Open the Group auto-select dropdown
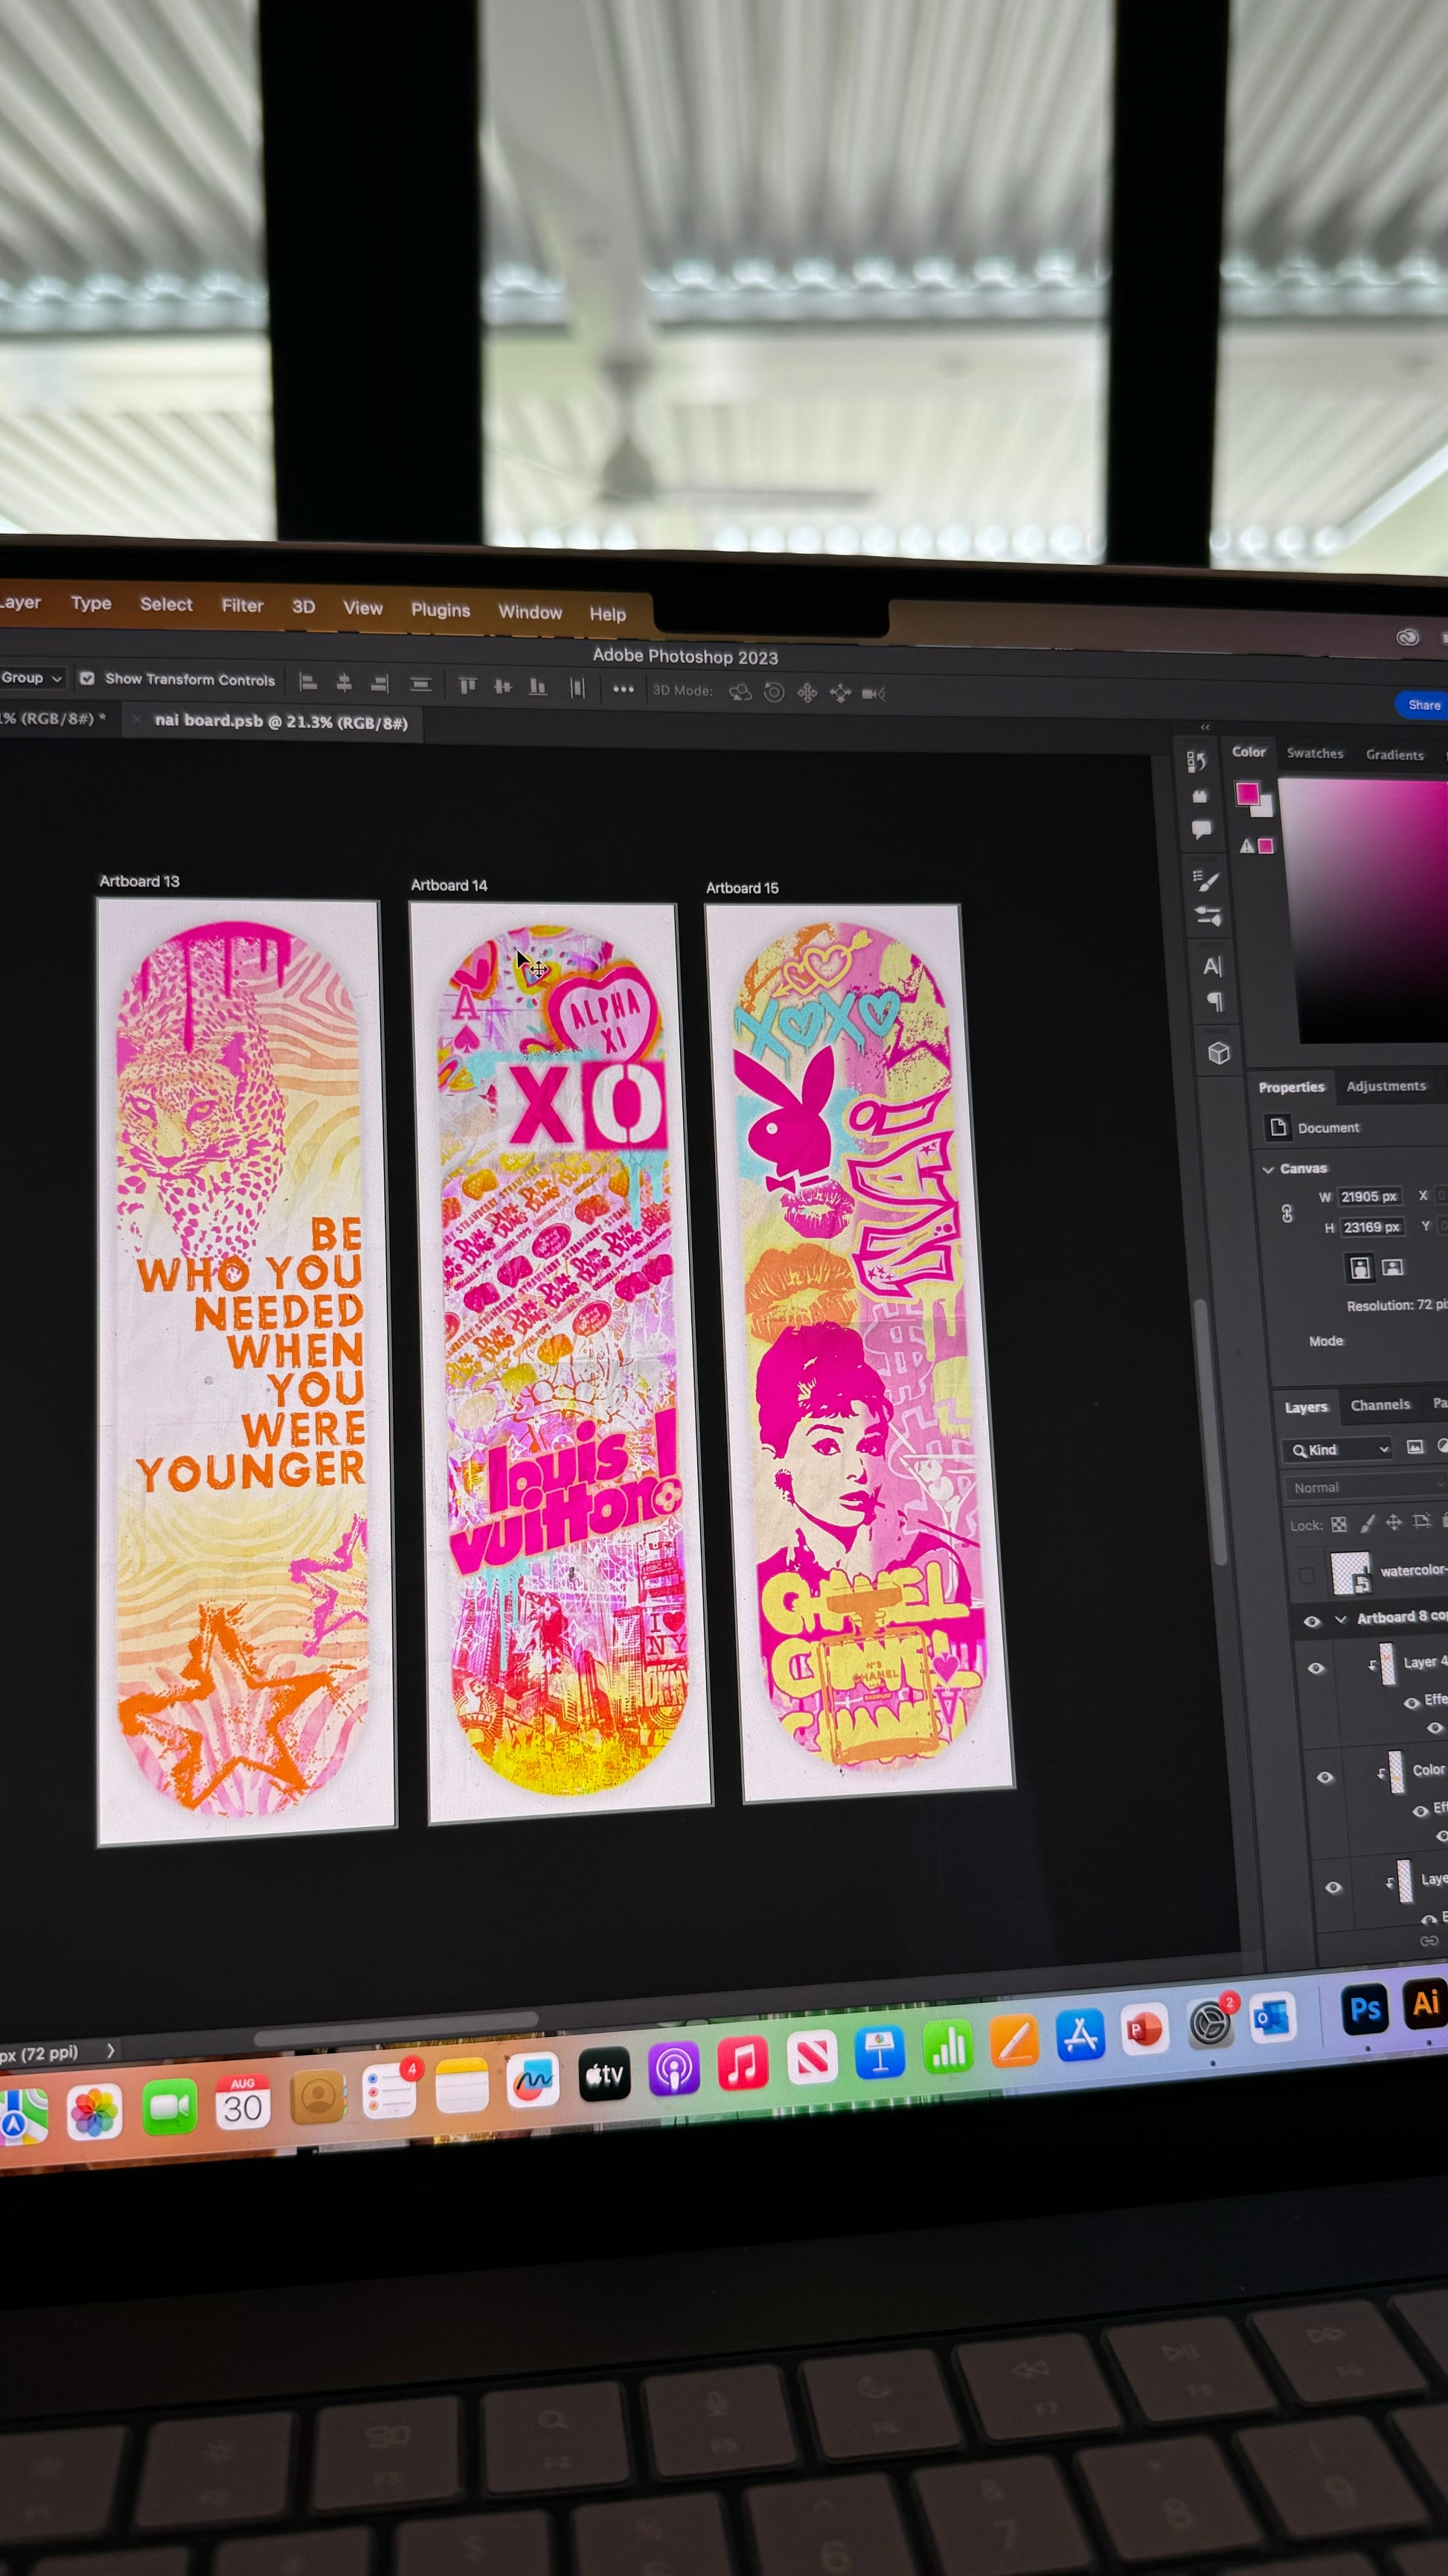 tap(32, 678)
